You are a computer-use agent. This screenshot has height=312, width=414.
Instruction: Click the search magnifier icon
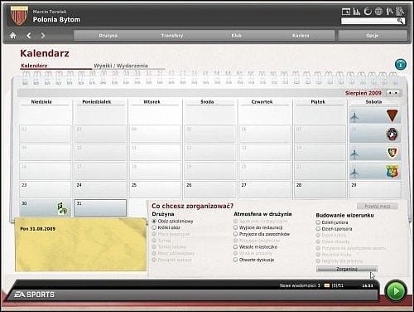click(401, 21)
